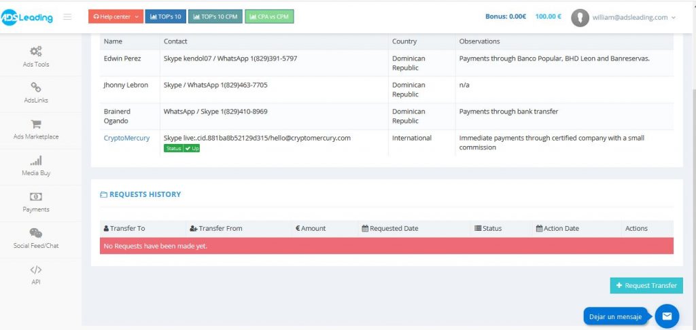Select the Jhonny Lebron name cell
This screenshot has width=696, height=330.
[x=130, y=90]
